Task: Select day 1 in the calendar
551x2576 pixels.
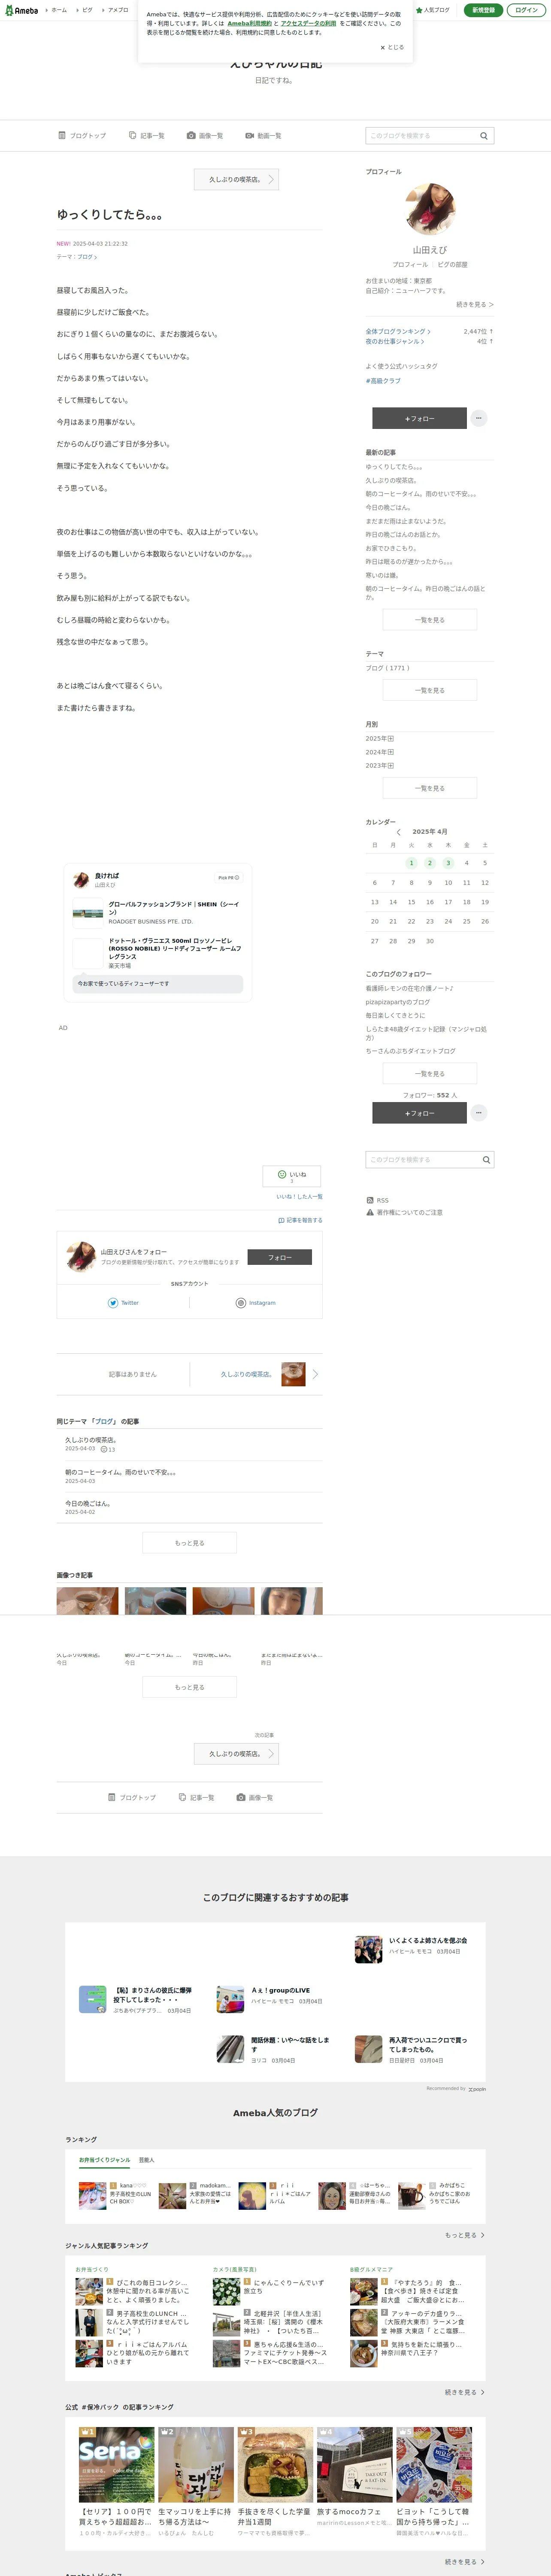Action: (x=411, y=863)
